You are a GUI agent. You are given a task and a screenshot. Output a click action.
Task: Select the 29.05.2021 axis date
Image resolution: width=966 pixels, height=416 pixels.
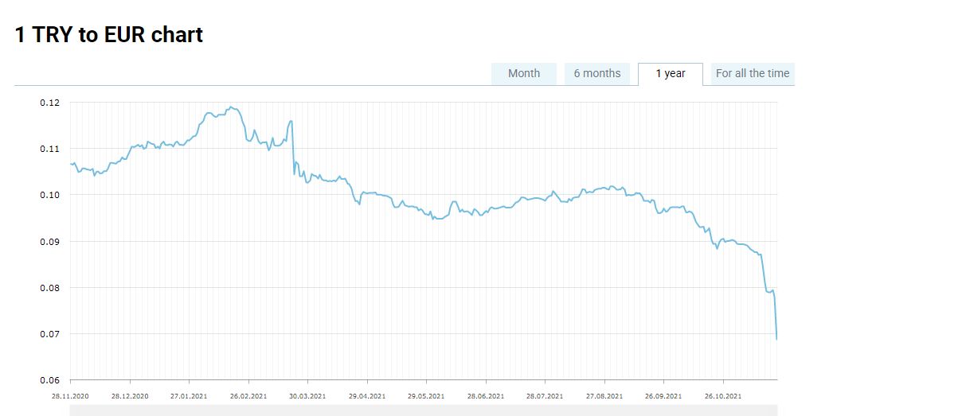(426, 395)
